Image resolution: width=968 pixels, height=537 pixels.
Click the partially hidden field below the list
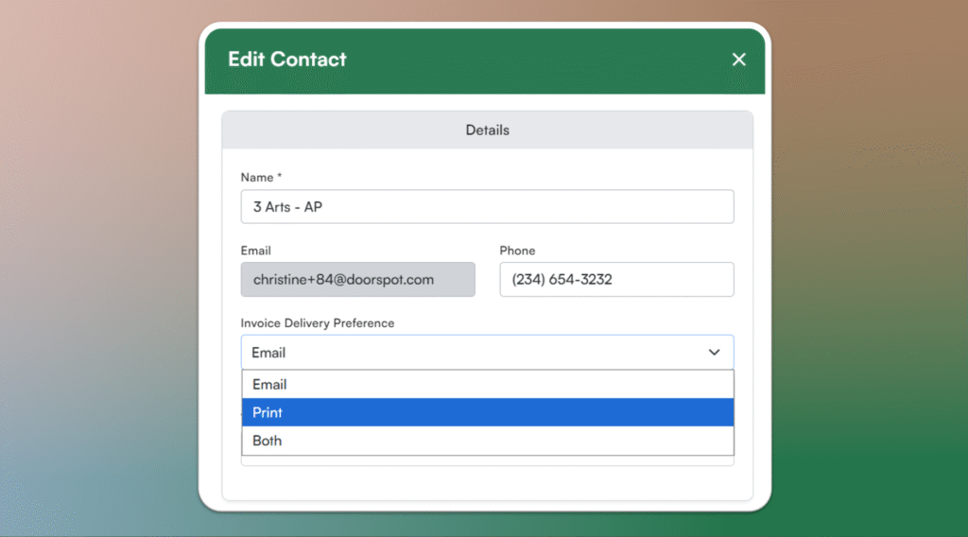(487, 460)
